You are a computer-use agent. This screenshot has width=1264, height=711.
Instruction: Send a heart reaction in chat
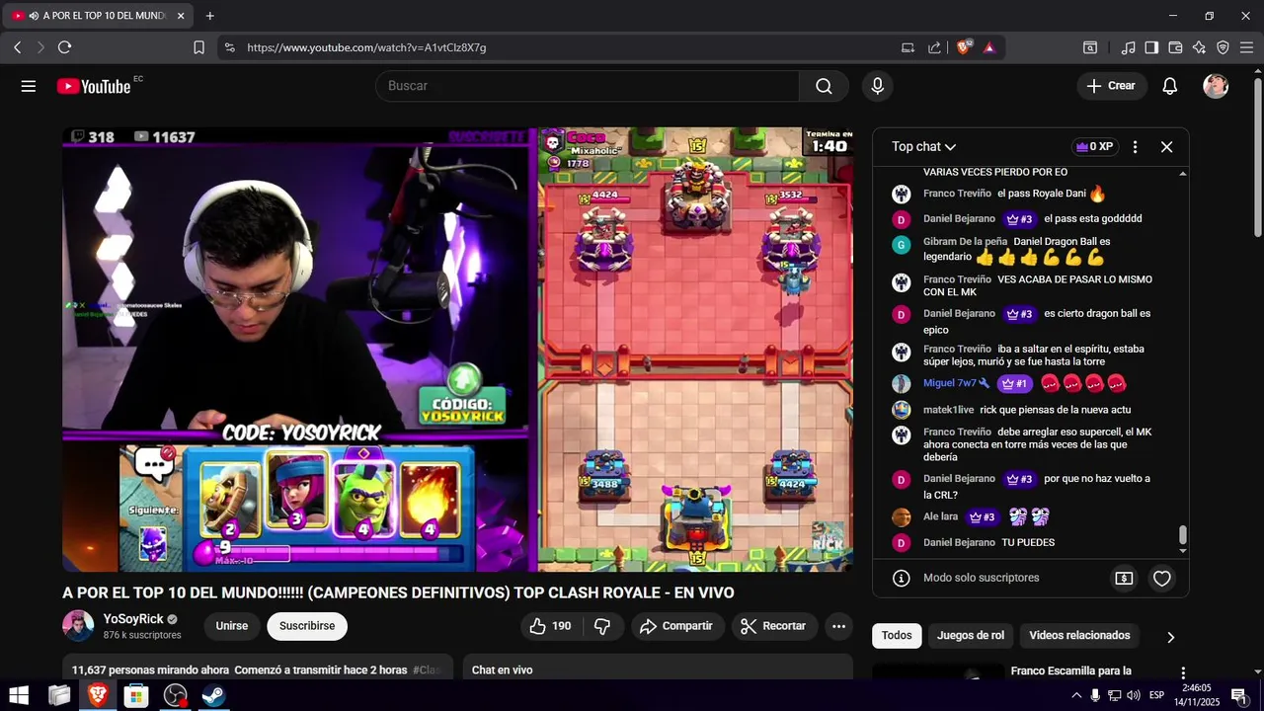1162,578
